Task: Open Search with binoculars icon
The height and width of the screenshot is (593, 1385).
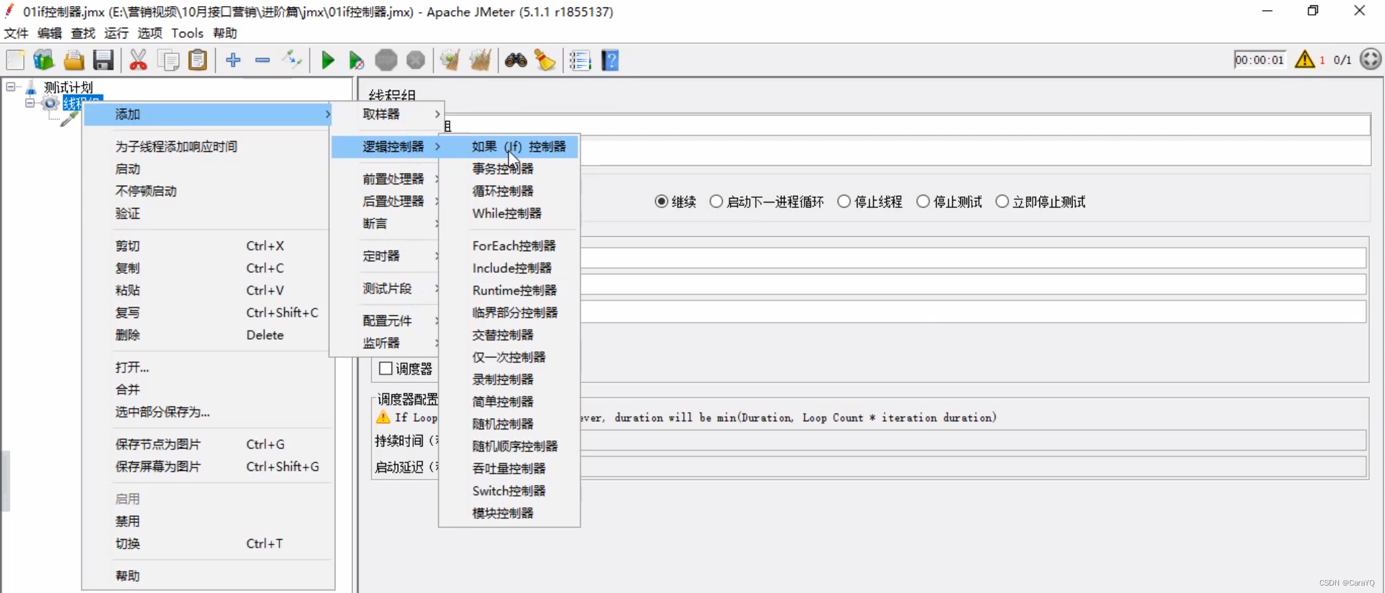Action: pos(516,60)
